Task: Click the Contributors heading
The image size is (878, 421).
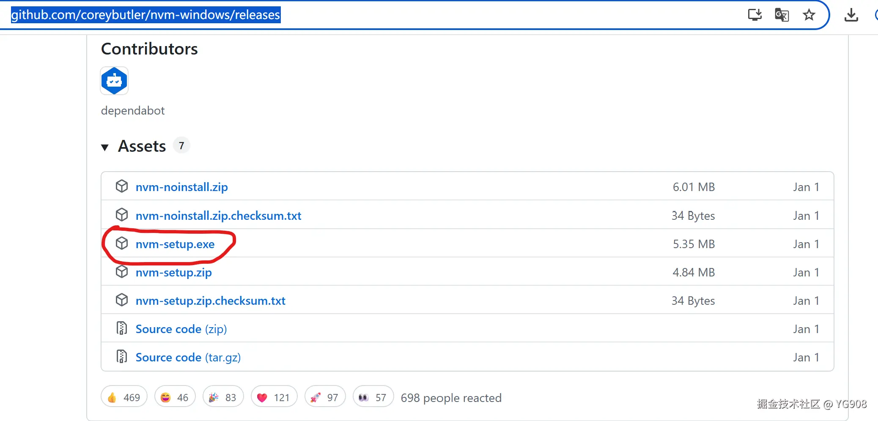Action: click(149, 49)
